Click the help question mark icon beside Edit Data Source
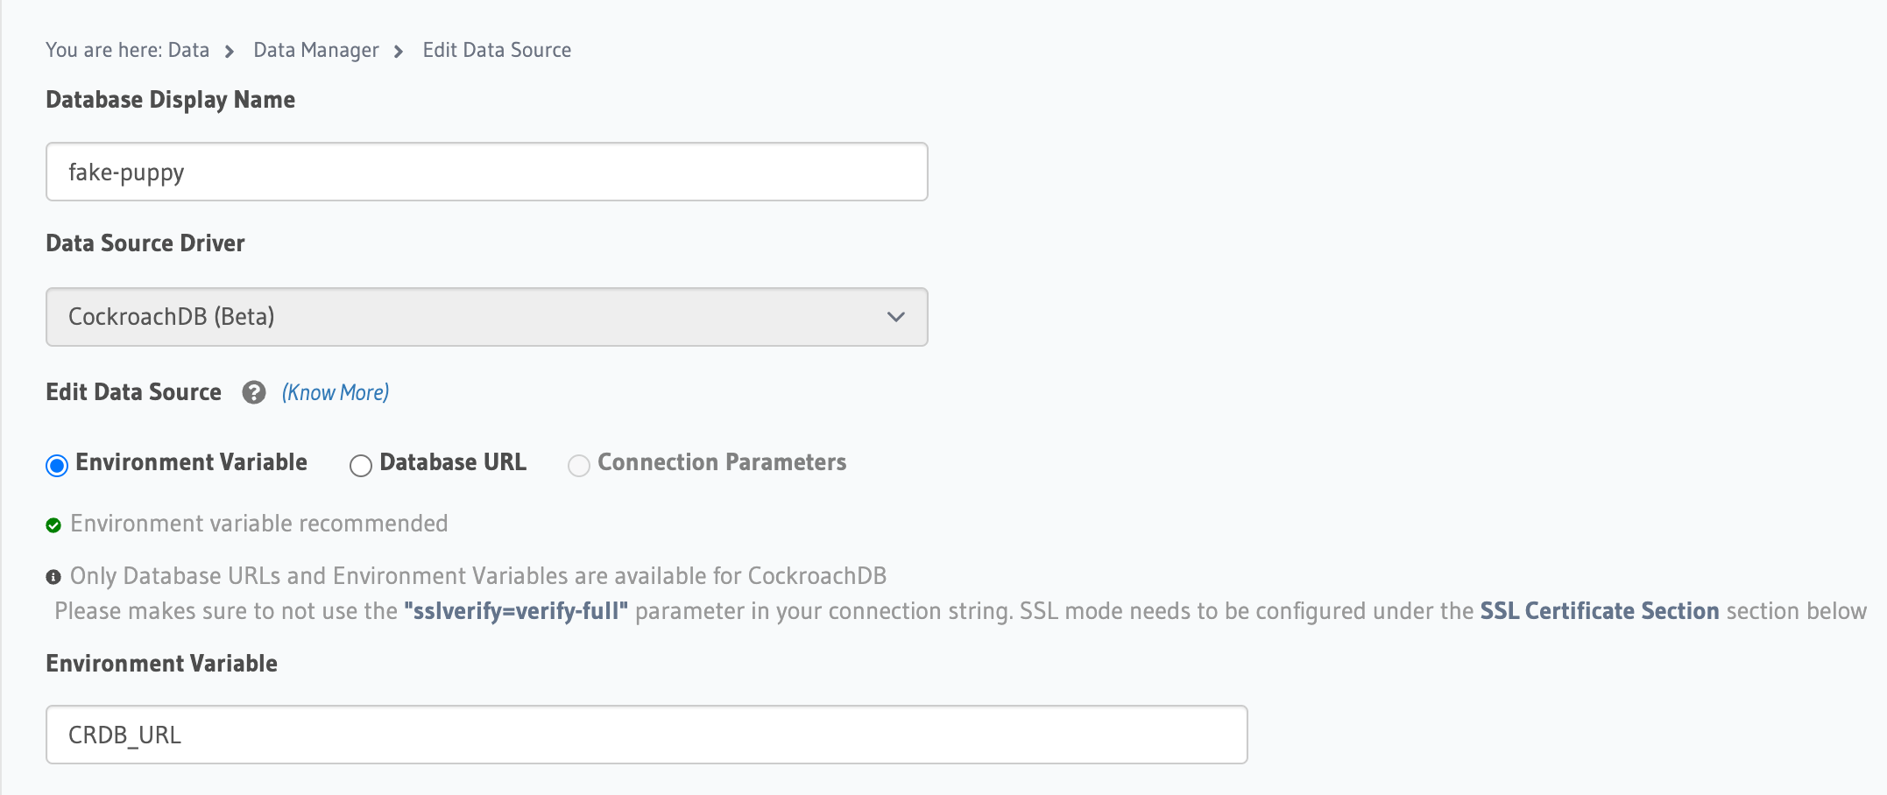The width and height of the screenshot is (1887, 795). (x=253, y=393)
